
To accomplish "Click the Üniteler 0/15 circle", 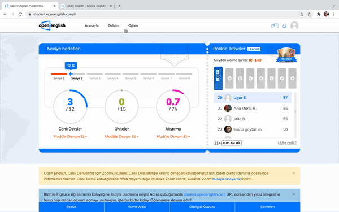I will click(x=121, y=107).
